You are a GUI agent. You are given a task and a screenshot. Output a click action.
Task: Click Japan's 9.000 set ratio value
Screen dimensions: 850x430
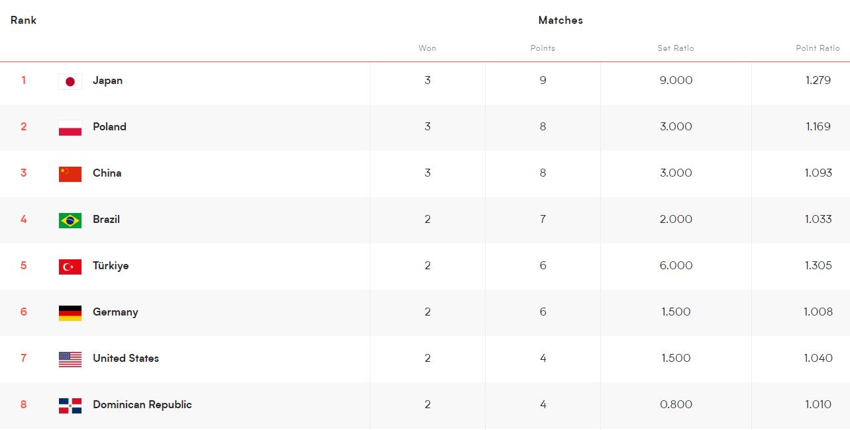676,81
